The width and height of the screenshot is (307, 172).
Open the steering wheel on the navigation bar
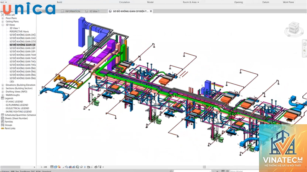coord(304,44)
